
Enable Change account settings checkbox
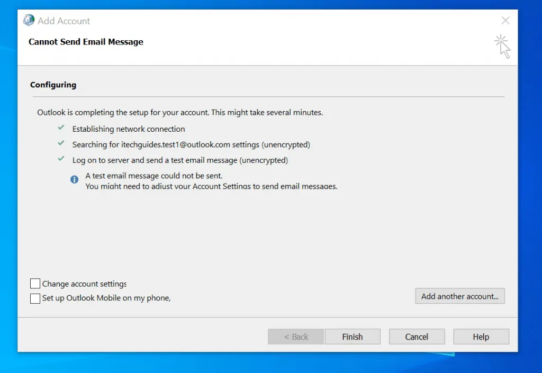click(x=35, y=284)
